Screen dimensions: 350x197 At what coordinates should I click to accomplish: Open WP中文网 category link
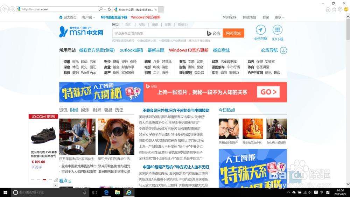coord(255,72)
